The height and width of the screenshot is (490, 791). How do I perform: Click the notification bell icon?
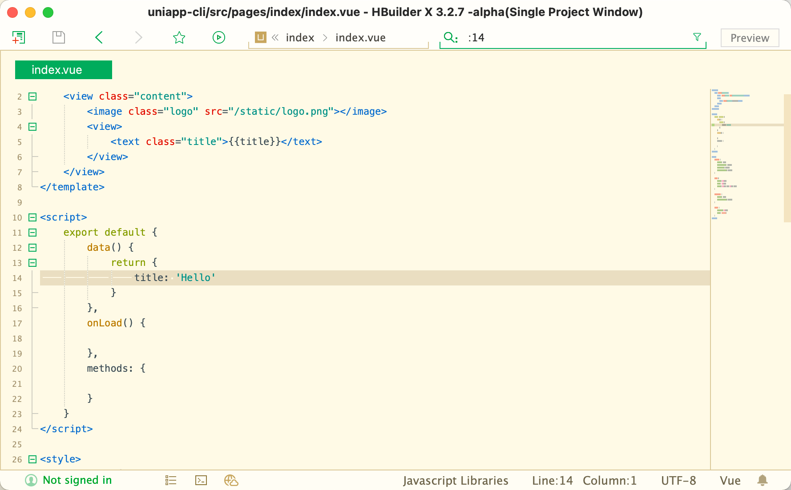pos(763,480)
